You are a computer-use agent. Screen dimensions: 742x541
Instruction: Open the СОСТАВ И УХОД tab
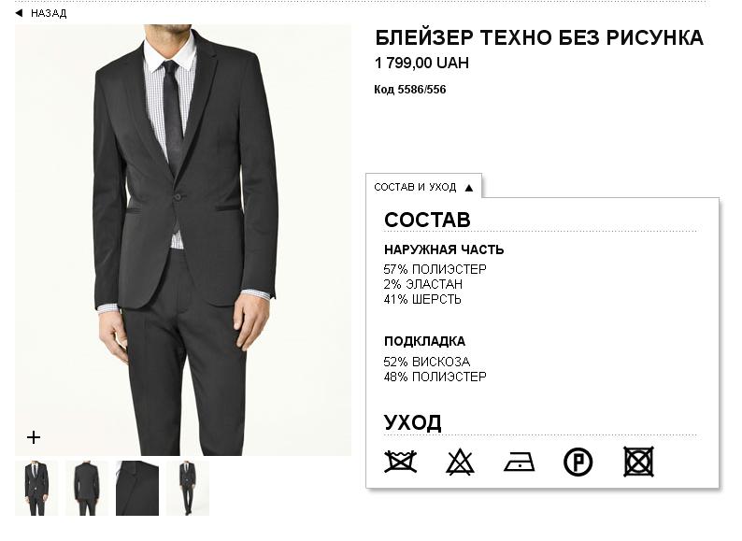pyautogui.click(x=415, y=187)
